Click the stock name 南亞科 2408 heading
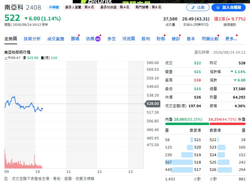This screenshot has height=185, width=250. tap(23, 7)
